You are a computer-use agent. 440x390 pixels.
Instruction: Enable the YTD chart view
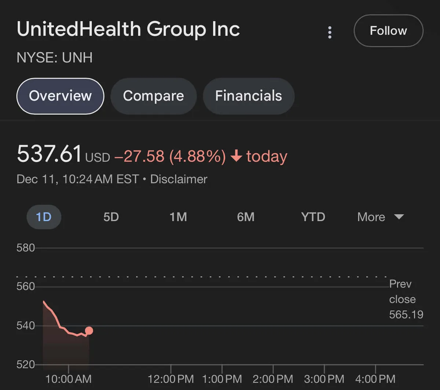click(x=313, y=217)
